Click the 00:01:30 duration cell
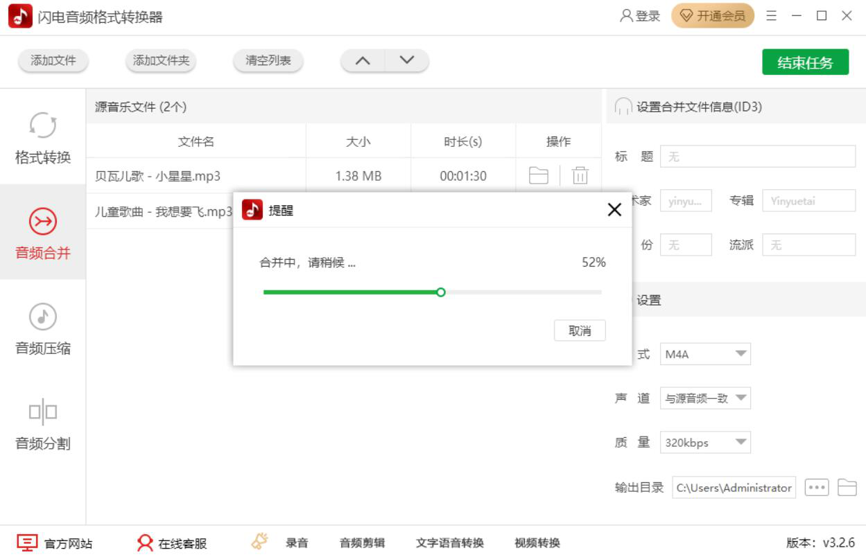 463,176
